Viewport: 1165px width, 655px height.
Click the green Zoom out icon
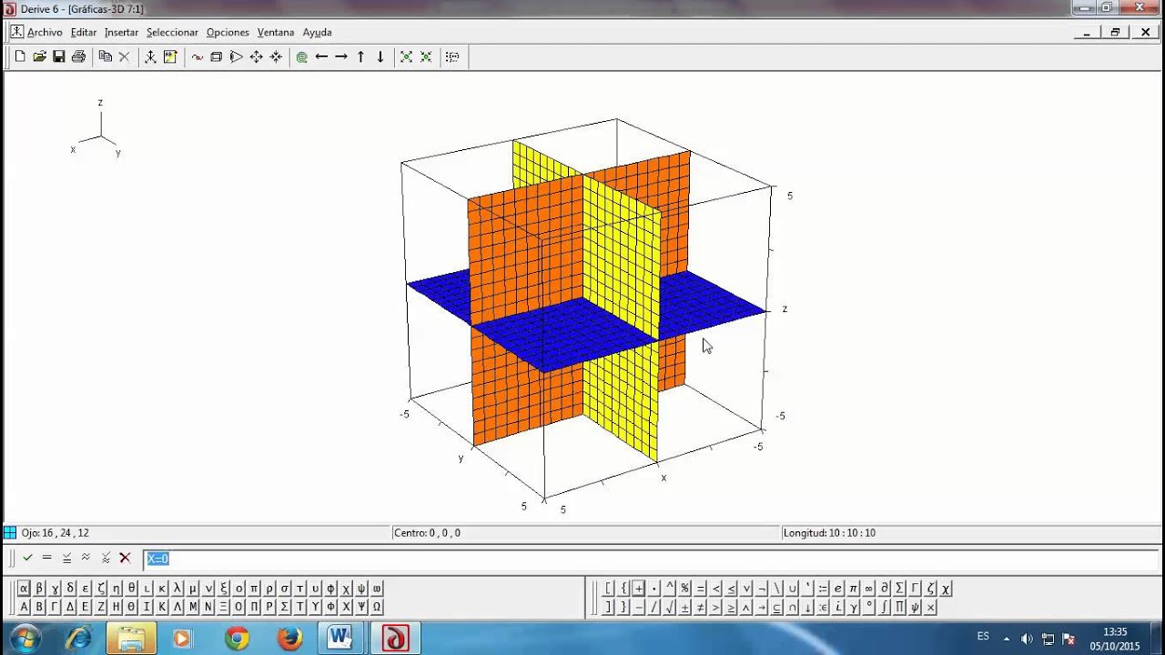click(x=426, y=56)
